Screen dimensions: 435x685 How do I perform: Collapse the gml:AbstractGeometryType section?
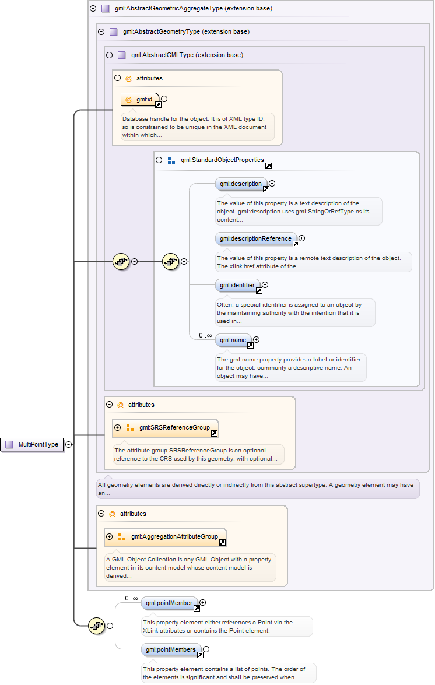click(101, 32)
